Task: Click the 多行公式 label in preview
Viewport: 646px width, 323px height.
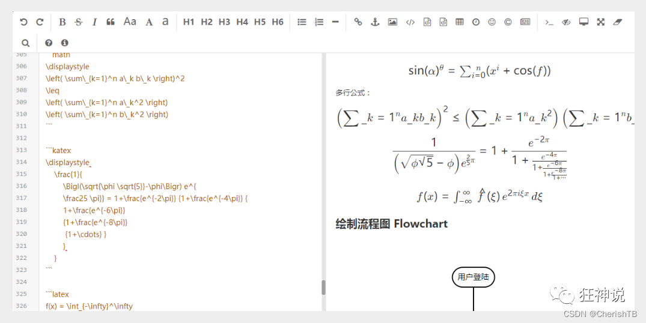Action: tap(353, 93)
